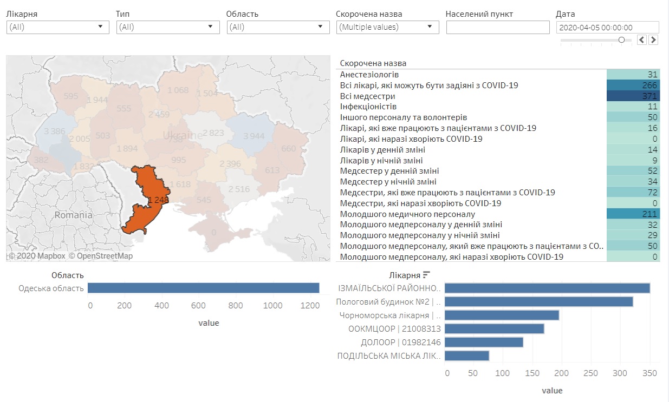
Task: Open the Лікарня filter dropdown
Action: pyautogui.click(x=58, y=27)
